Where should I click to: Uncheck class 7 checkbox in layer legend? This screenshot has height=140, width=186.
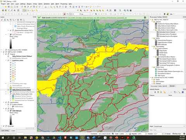click(x=10, y=77)
